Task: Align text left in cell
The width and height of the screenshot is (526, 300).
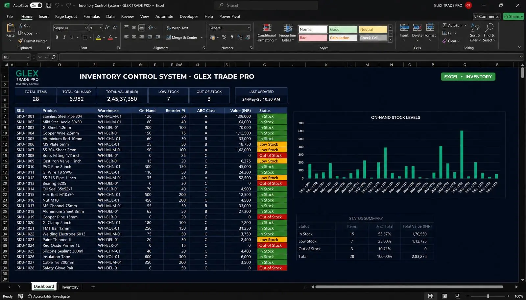Action: [x=126, y=37]
